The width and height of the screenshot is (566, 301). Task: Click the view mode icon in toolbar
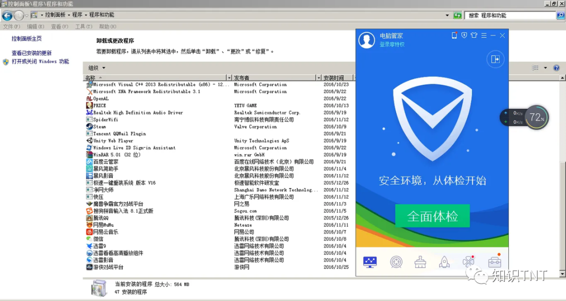535,68
